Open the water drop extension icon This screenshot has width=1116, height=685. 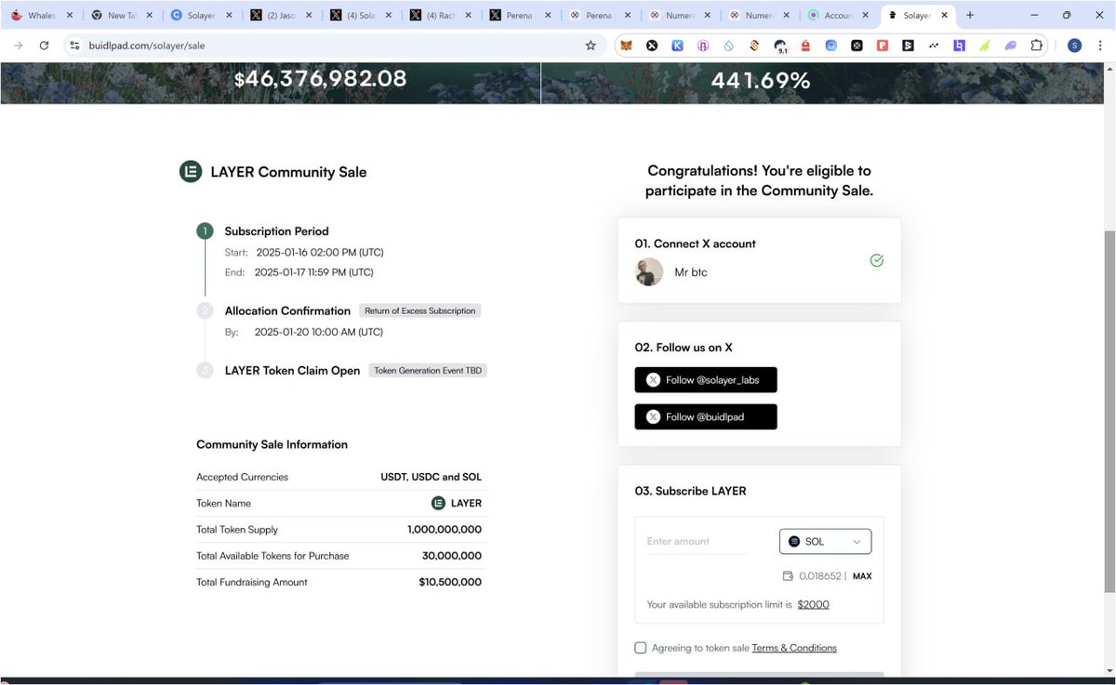(x=729, y=46)
